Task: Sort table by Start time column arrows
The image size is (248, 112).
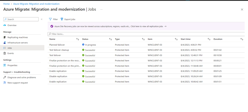Action: point(209,39)
